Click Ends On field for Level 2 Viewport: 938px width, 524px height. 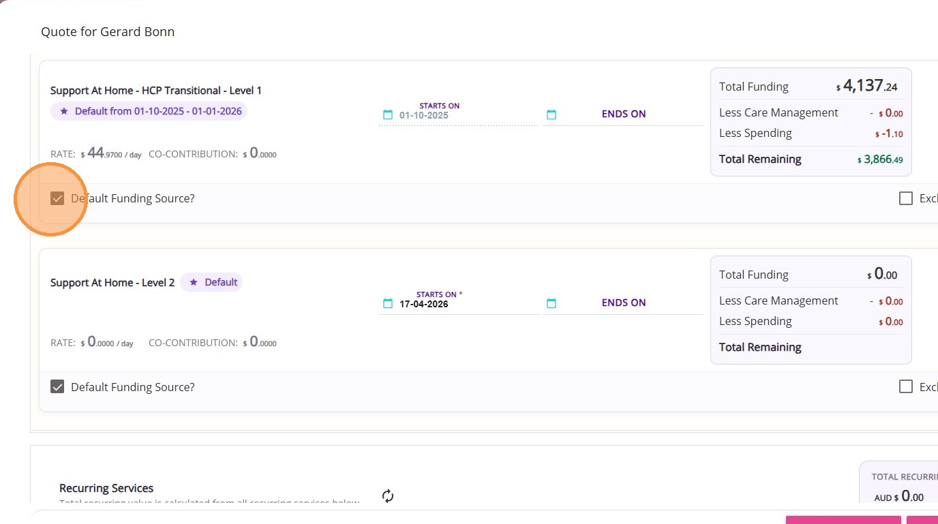[x=624, y=303]
